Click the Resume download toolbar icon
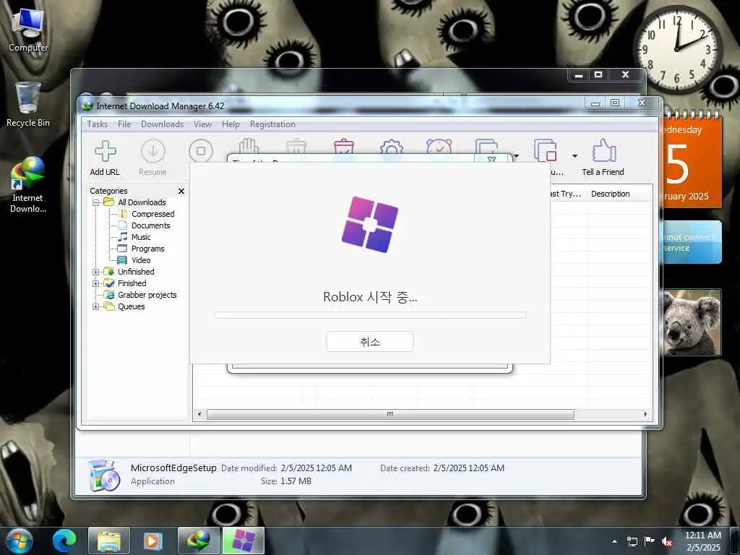 [153, 152]
